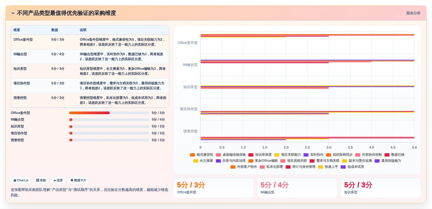Viewport: 432px width, 209px height.
Task: Click the yellow 版本与责任追溯 legend swatch
Action: (344, 161)
